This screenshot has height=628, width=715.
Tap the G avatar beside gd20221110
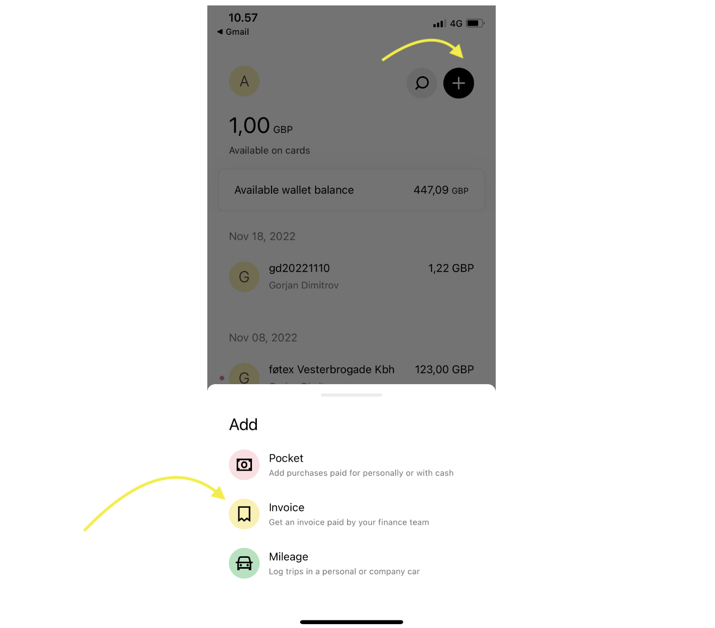(244, 277)
